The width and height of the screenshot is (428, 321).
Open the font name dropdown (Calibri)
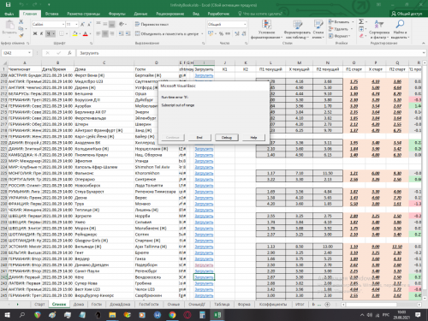click(63, 25)
